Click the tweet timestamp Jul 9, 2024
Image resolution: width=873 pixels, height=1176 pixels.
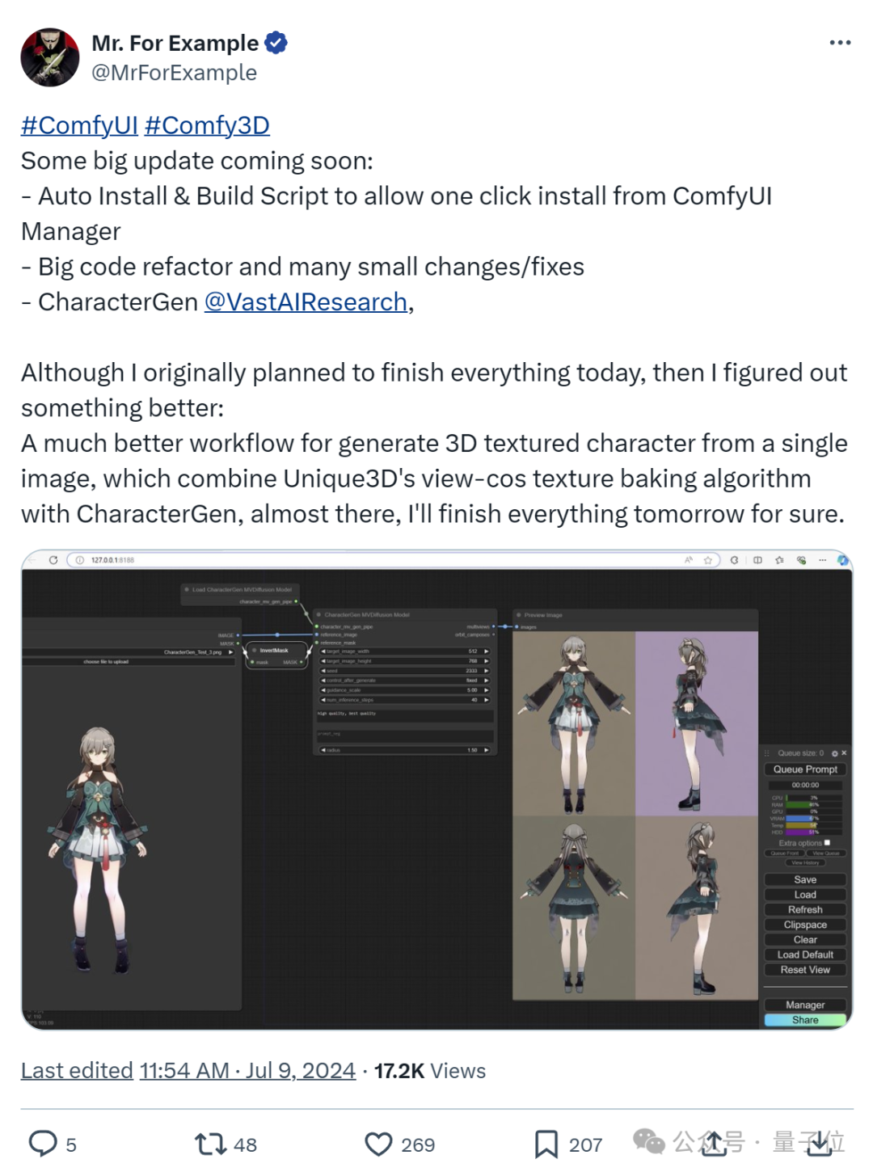[247, 1071]
